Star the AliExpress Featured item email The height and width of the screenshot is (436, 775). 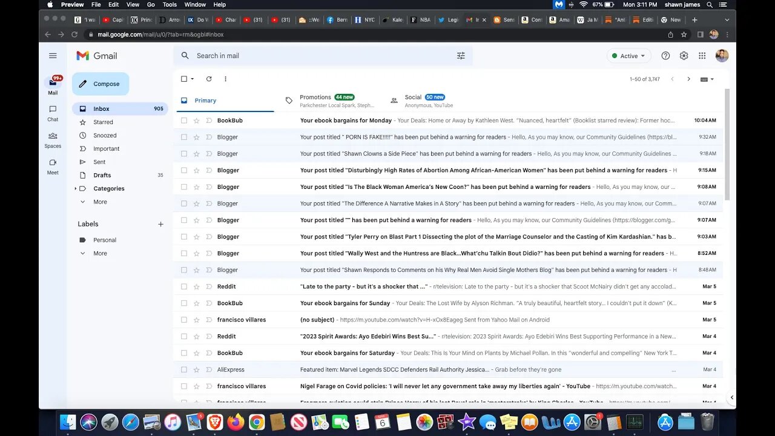click(x=196, y=369)
